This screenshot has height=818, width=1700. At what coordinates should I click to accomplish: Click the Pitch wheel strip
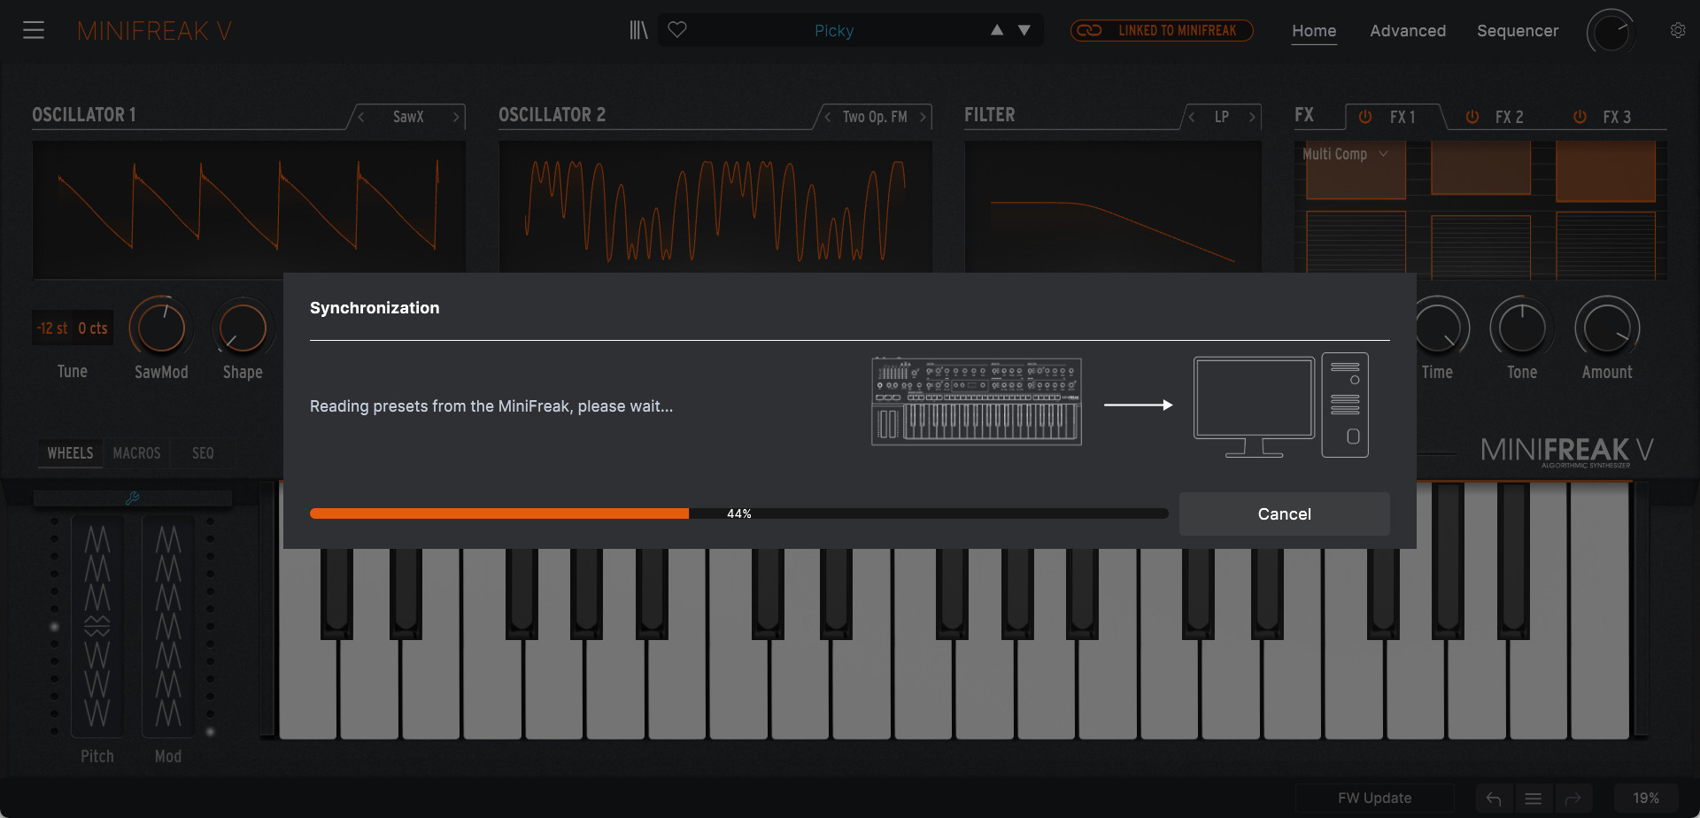click(97, 625)
